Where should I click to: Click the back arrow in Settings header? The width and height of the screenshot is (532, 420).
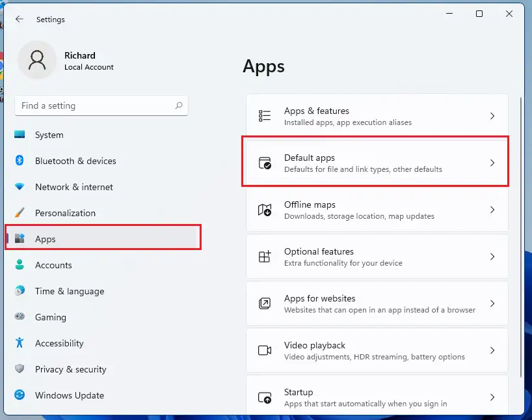tap(20, 20)
